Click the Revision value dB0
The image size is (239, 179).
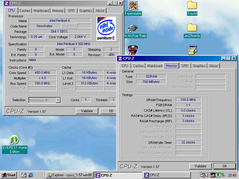111,55
